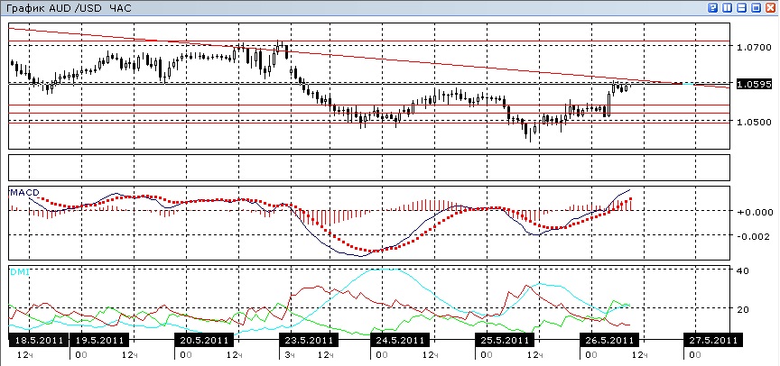Click the 40 level on DMI axis

pyautogui.click(x=744, y=270)
